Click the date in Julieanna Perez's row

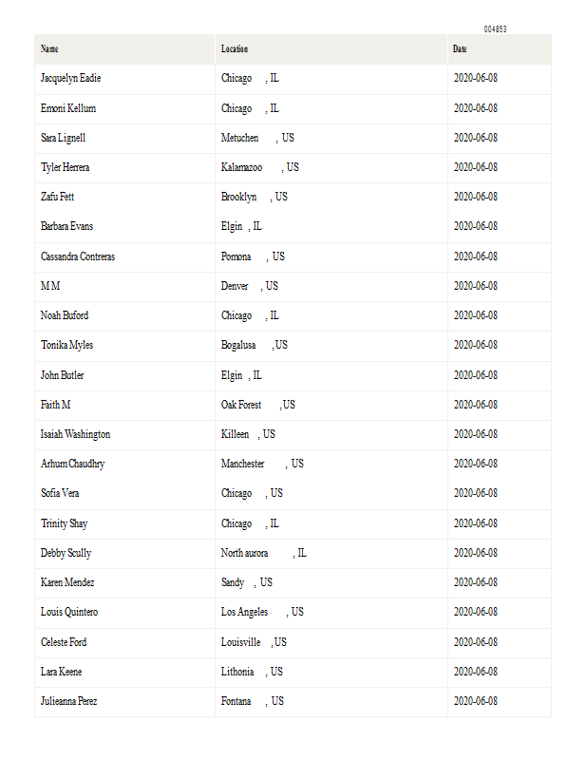[476, 701]
